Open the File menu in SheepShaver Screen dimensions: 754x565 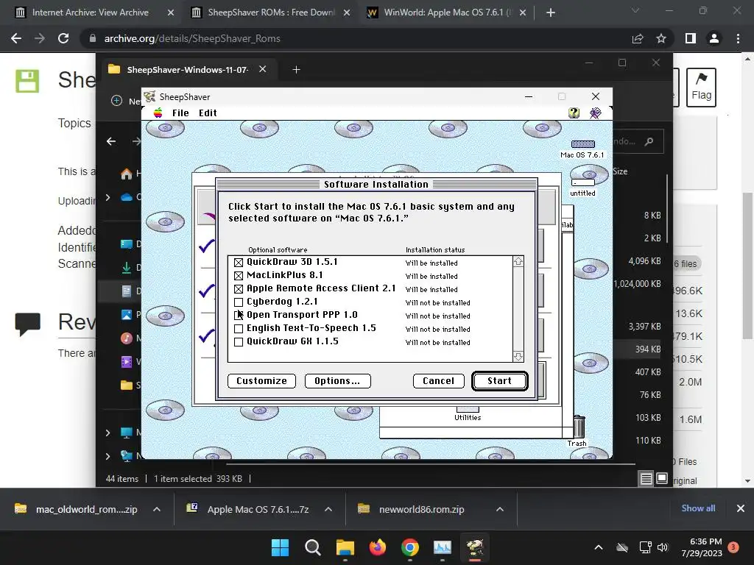click(180, 113)
